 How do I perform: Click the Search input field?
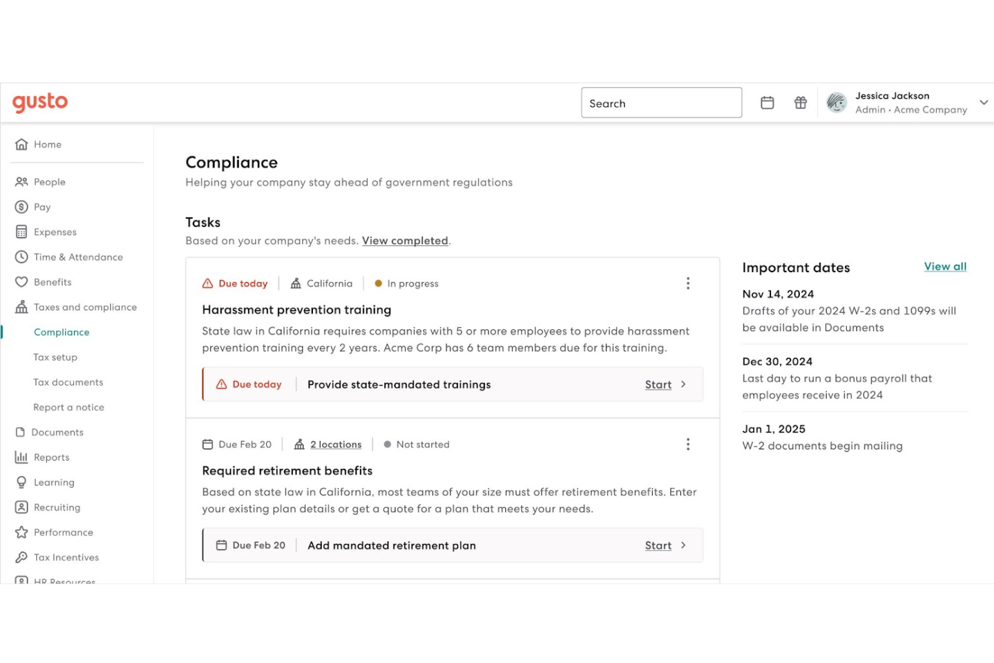pyautogui.click(x=661, y=102)
